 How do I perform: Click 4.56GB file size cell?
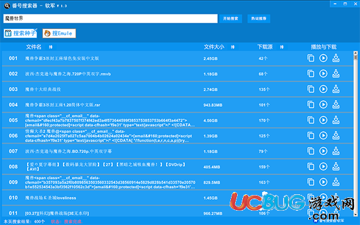point(211,121)
